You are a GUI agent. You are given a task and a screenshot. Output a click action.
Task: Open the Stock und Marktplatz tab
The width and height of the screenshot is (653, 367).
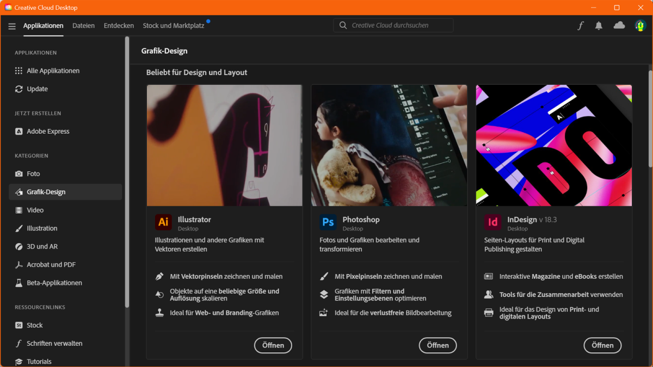point(174,26)
